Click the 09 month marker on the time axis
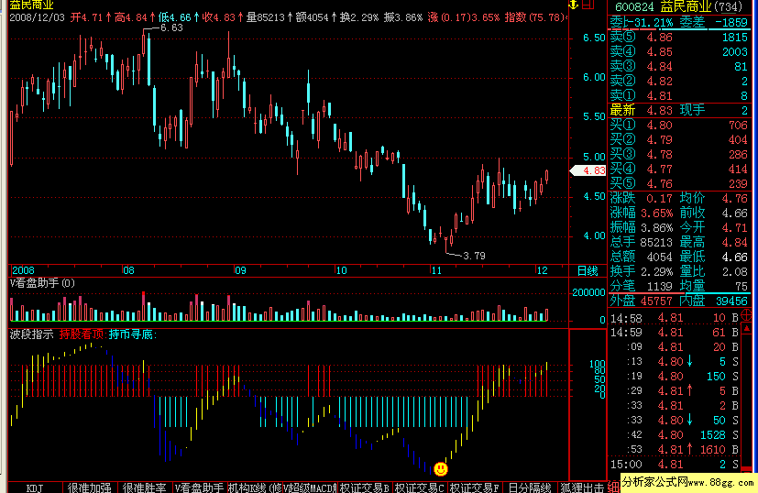The image size is (758, 493). tap(240, 270)
